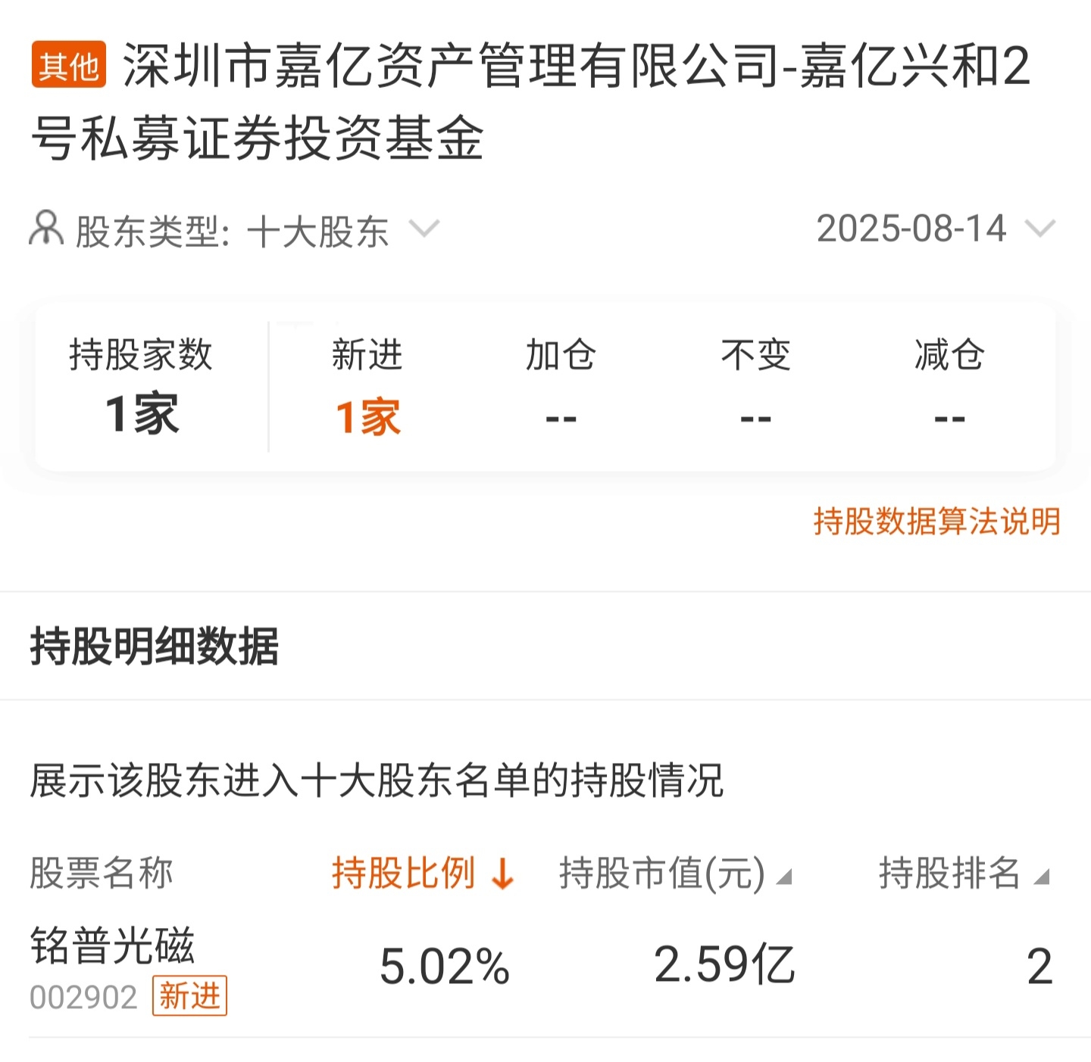
Task: Sort by 持股排名 column header
Action: (949, 873)
